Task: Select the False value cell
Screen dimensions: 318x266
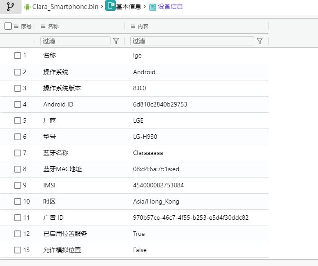Action: pyautogui.click(x=140, y=250)
